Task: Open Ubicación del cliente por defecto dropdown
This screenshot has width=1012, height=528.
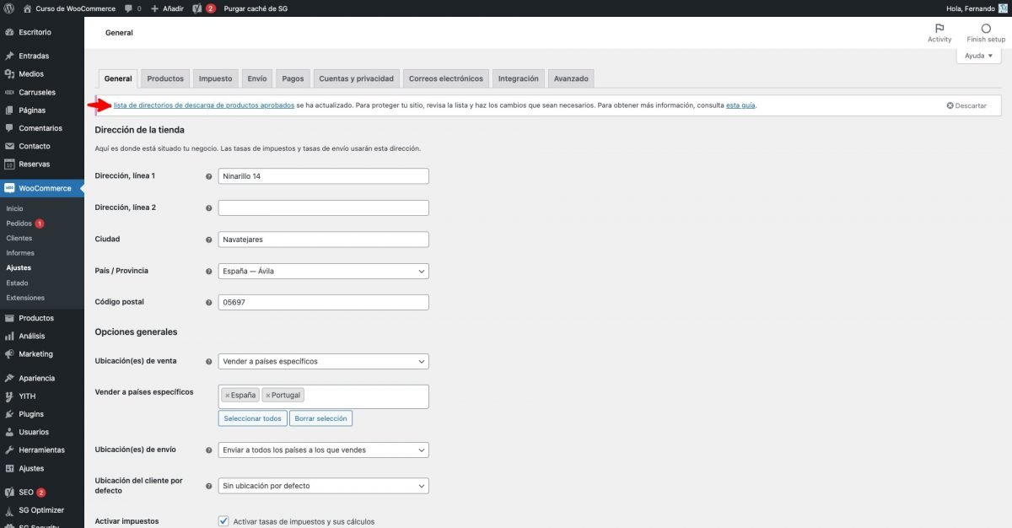Action: pyautogui.click(x=323, y=486)
